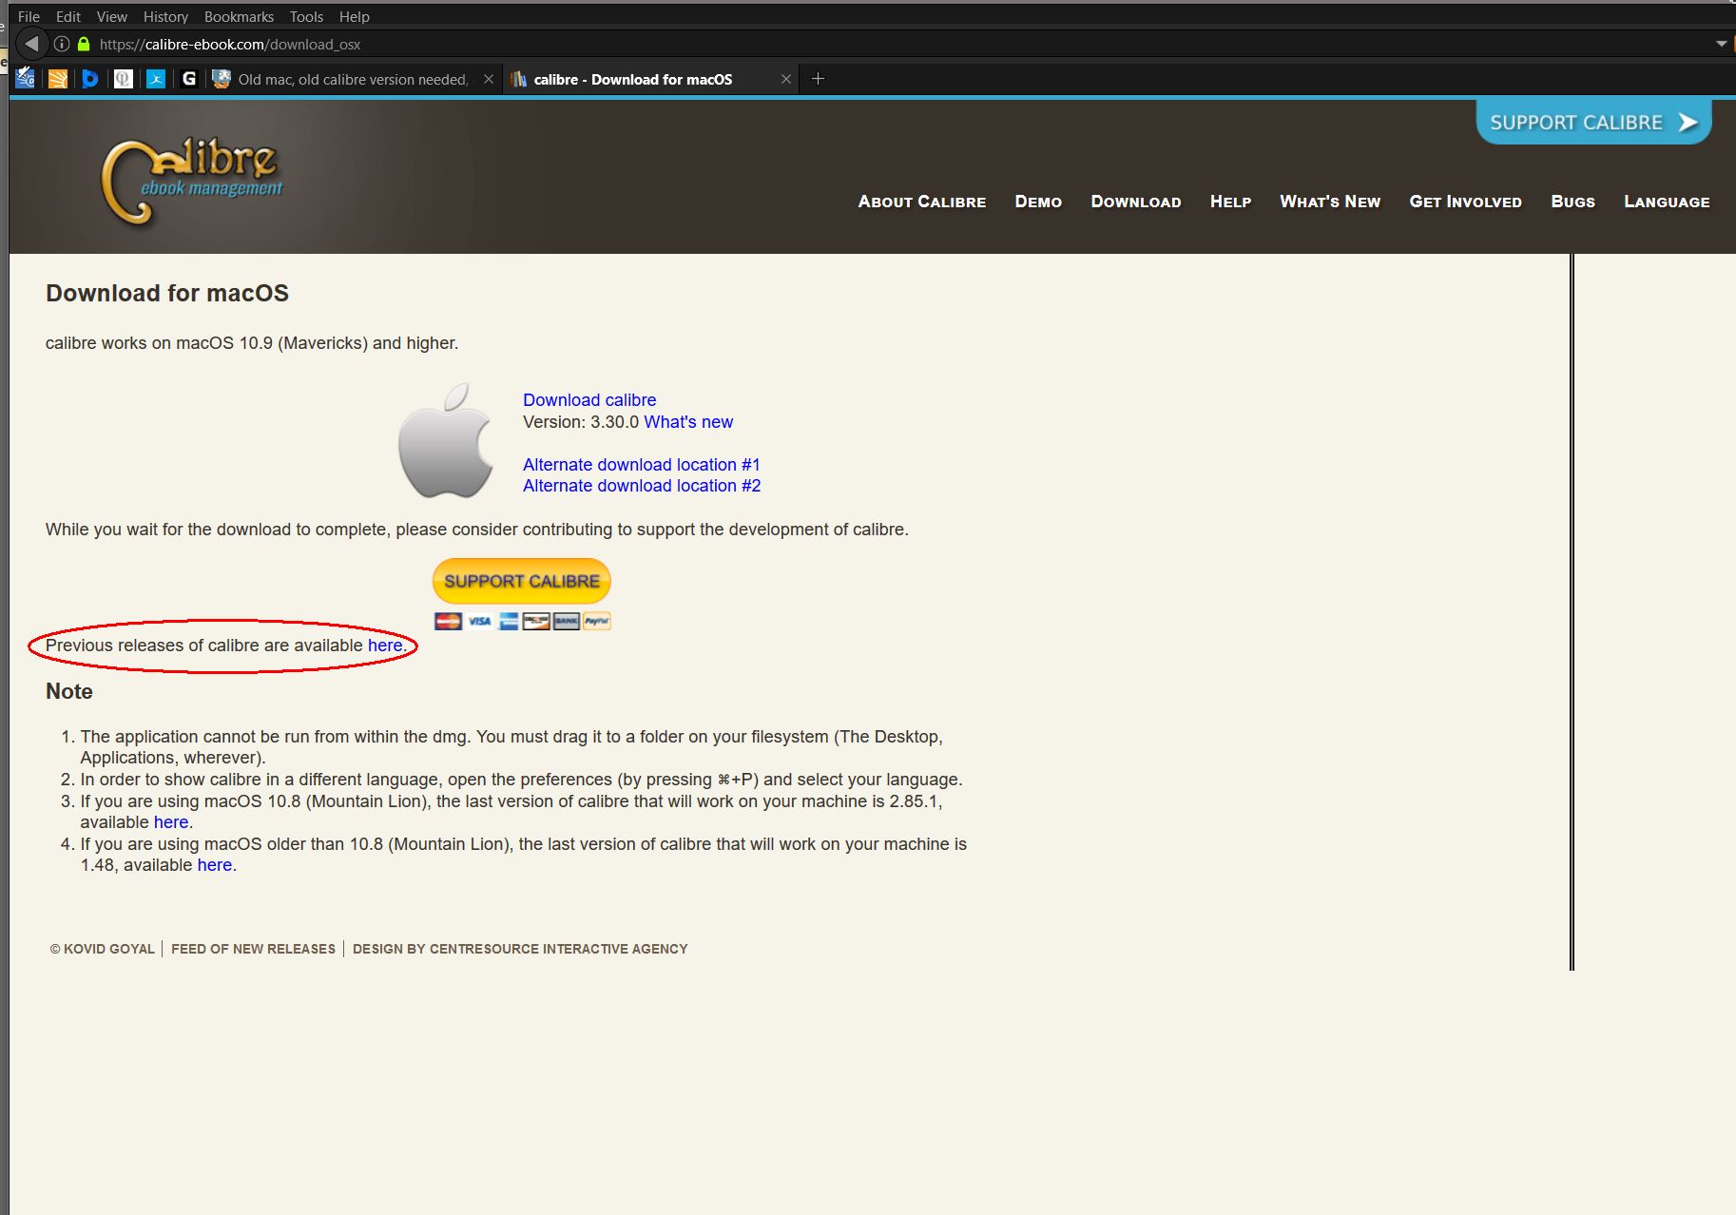Open the View menu
Screen dimensions: 1736x1215
[112, 16]
